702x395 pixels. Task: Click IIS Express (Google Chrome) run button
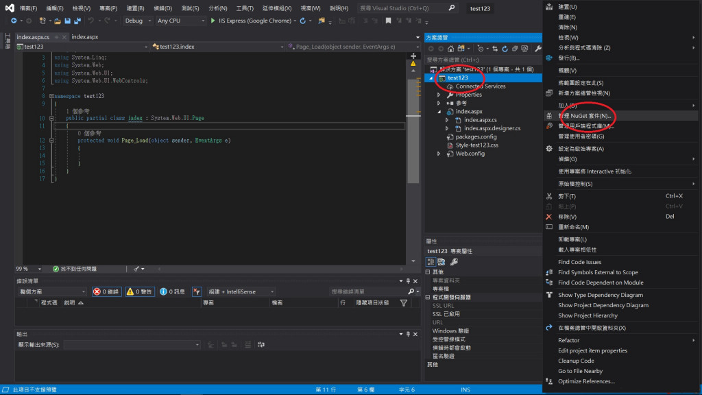tap(254, 21)
